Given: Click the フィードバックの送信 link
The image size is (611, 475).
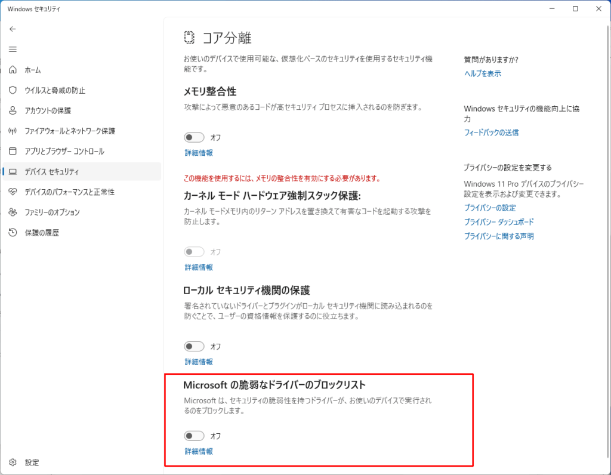Looking at the screenshot, I should 491,132.
